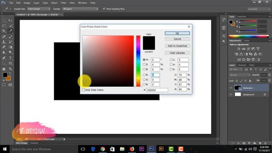Create new group folder icon
Viewport: 272px width, 153px height.
point(255,143)
